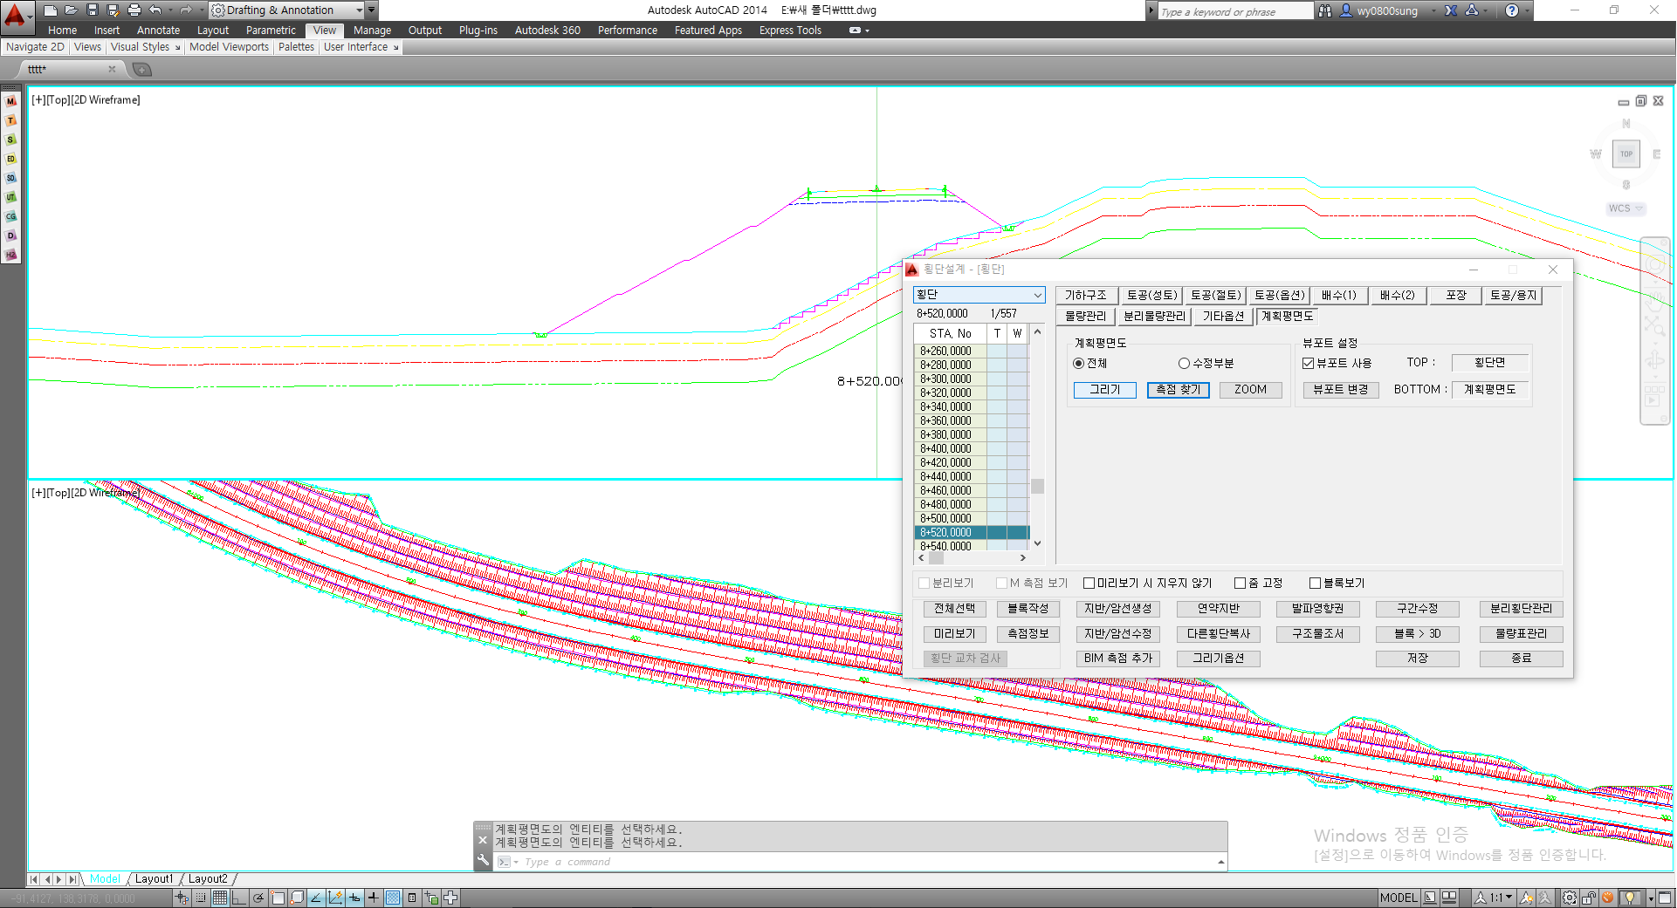
Task: Toggle Ortho Mode in status bar
Action: click(x=239, y=898)
